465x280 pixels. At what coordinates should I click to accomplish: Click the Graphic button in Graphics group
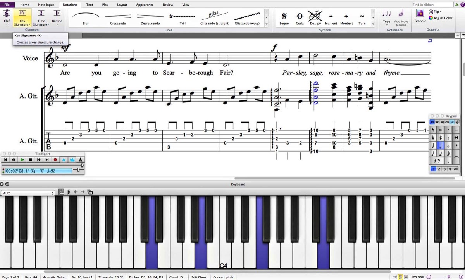420,16
